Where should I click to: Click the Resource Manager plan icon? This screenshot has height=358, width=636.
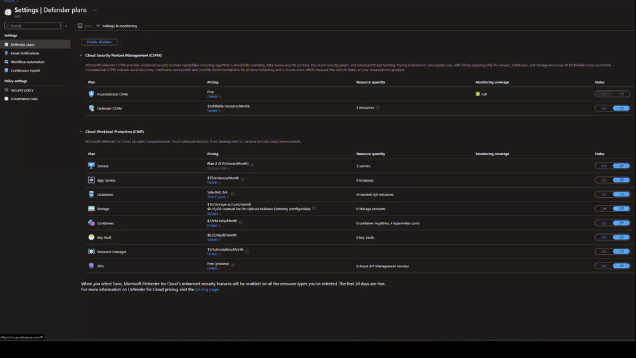91,252
